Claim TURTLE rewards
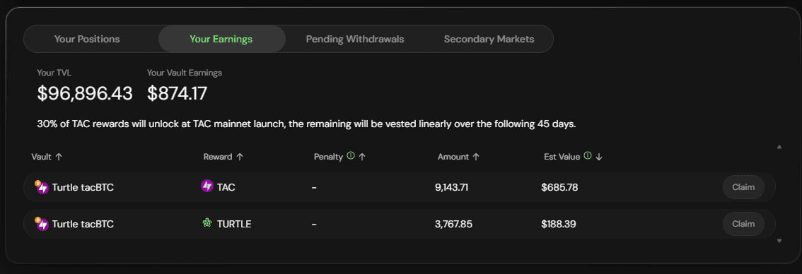 click(743, 224)
